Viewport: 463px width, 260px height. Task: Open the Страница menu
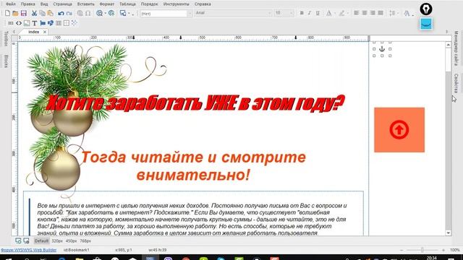[63, 4]
